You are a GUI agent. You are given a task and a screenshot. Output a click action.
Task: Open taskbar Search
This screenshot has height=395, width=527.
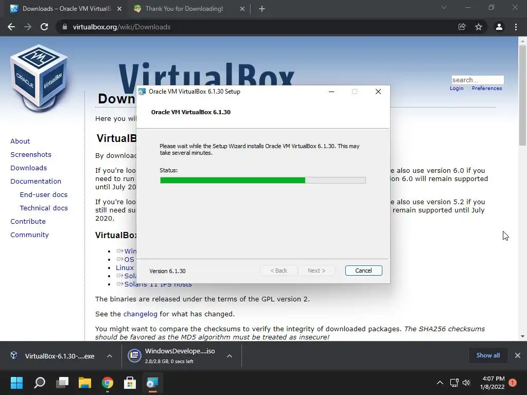click(40, 383)
